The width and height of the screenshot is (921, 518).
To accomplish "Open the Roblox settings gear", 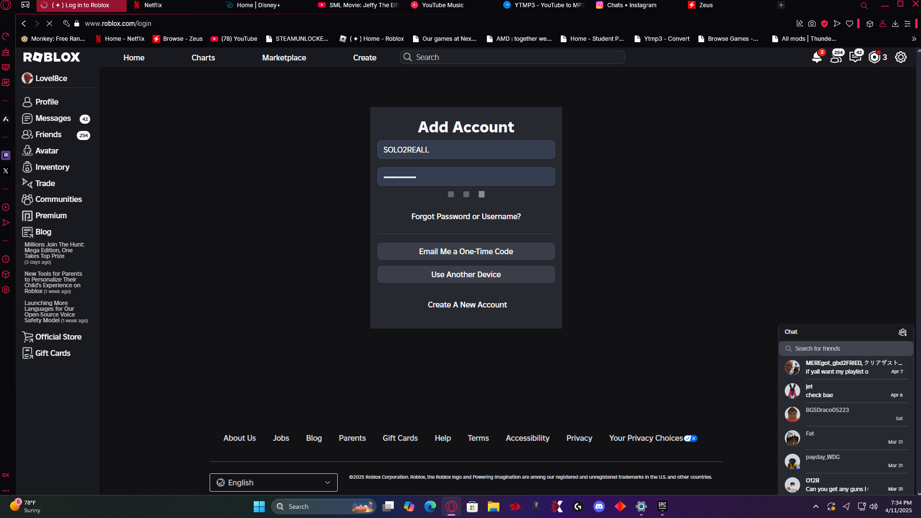I will [x=901, y=57].
